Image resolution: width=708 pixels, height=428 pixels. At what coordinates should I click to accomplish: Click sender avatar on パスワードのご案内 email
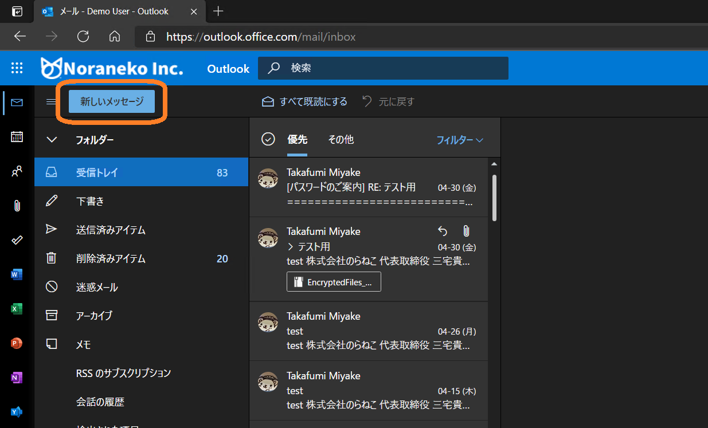268,179
